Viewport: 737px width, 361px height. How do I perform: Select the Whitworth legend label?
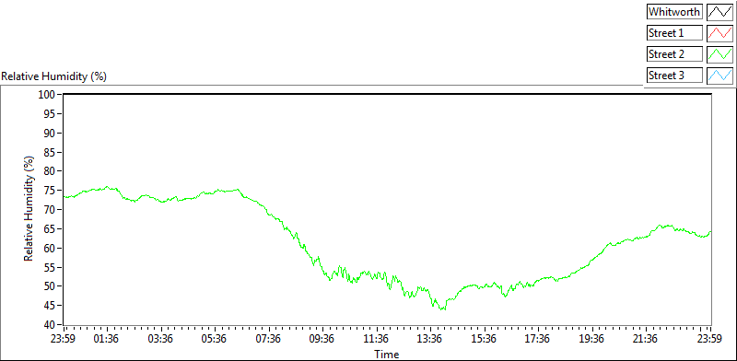click(x=674, y=12)
